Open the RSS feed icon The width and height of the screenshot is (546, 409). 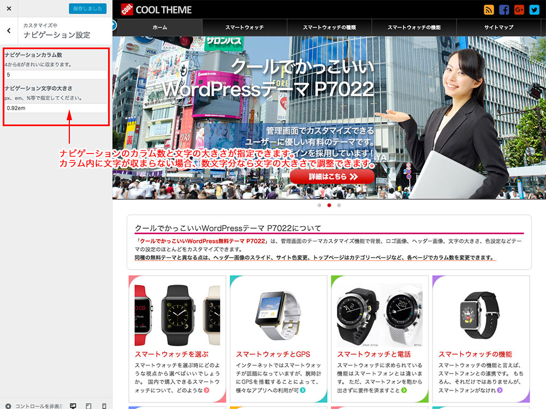click(x=489, y=9)
